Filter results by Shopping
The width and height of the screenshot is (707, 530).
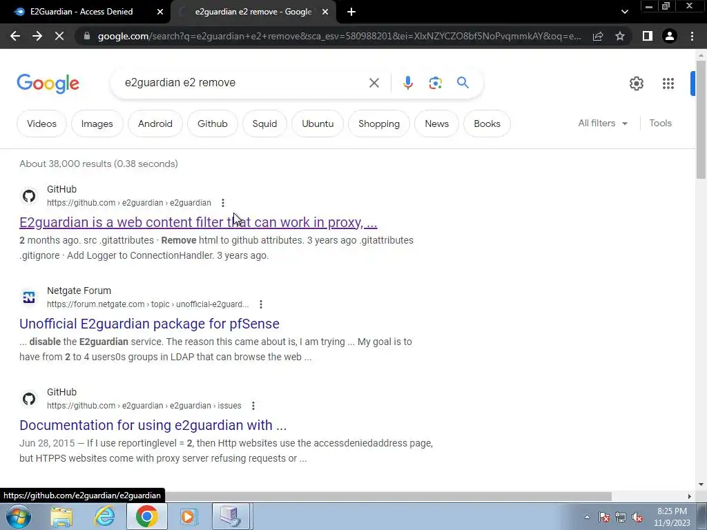pyautogui.click(x=379, y=124)
